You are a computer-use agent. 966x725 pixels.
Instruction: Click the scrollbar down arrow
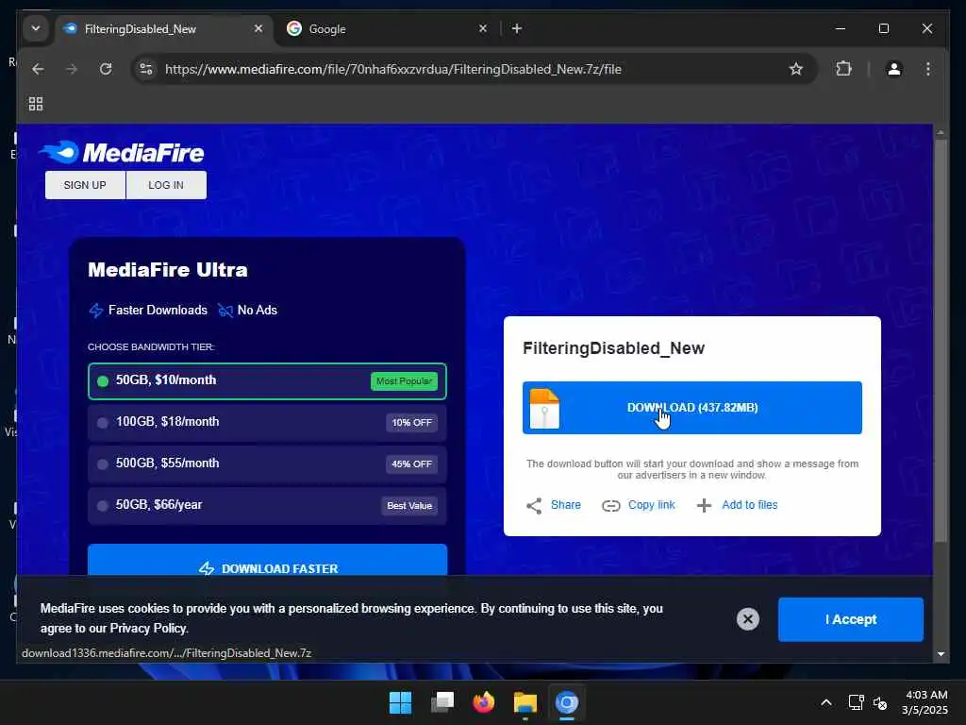tap(941, 653)
